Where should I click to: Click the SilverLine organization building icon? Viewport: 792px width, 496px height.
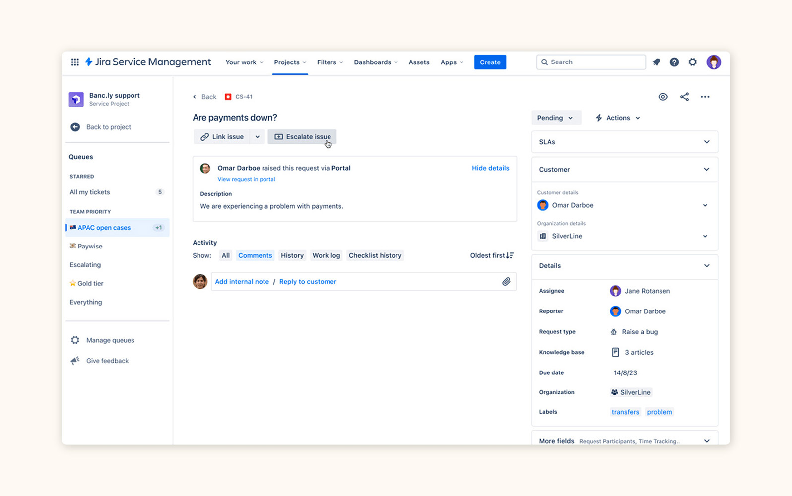[x=543, y=236]
